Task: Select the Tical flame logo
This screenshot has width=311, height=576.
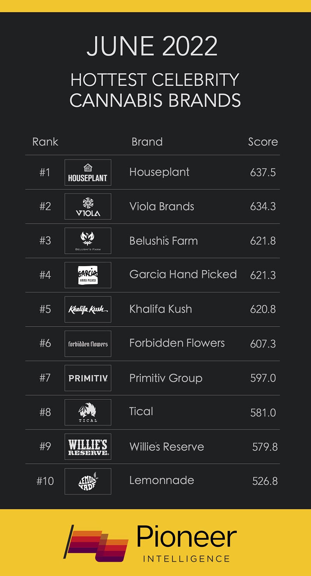Action: (x=88, y=412)
